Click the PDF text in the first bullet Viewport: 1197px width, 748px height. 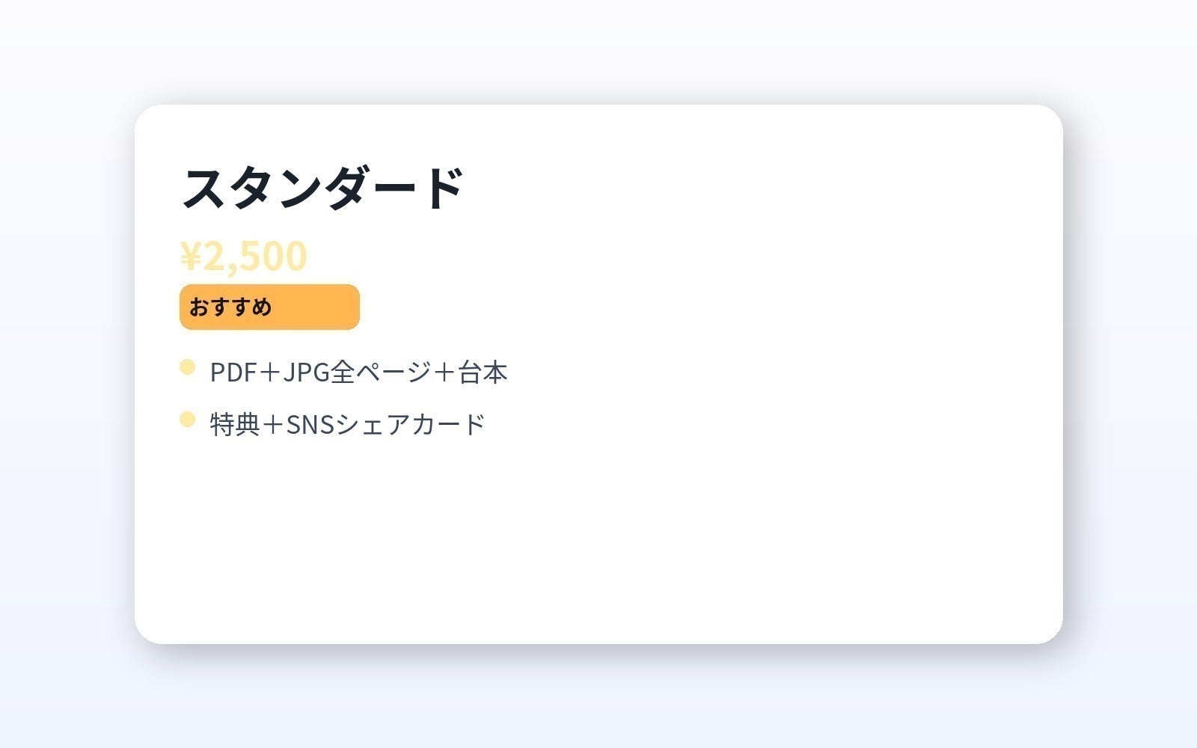233,370
